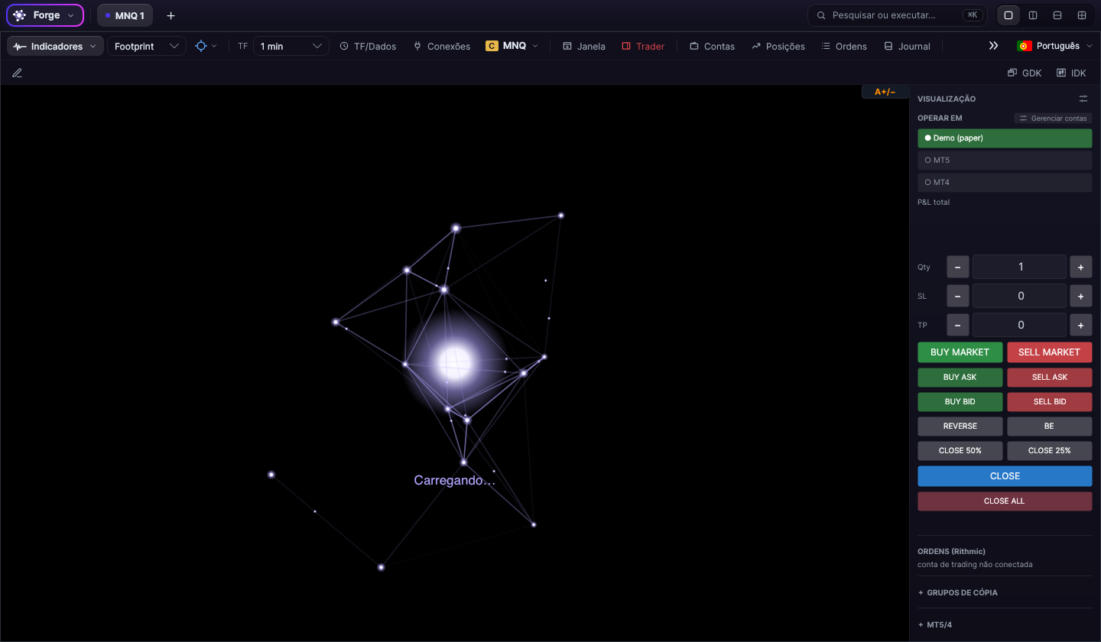
Task: Expand the Indicadores dropdown
Action: pos(56,46)
